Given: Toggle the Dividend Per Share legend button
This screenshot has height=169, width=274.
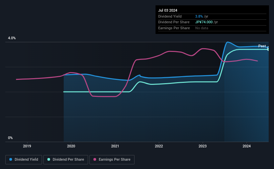Looking at the screenshot, I should click(x=66, y=159).
